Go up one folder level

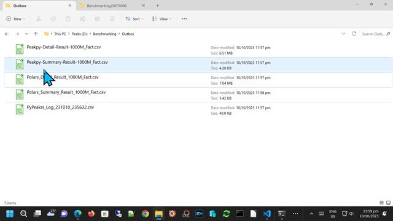tap(36, 34)
